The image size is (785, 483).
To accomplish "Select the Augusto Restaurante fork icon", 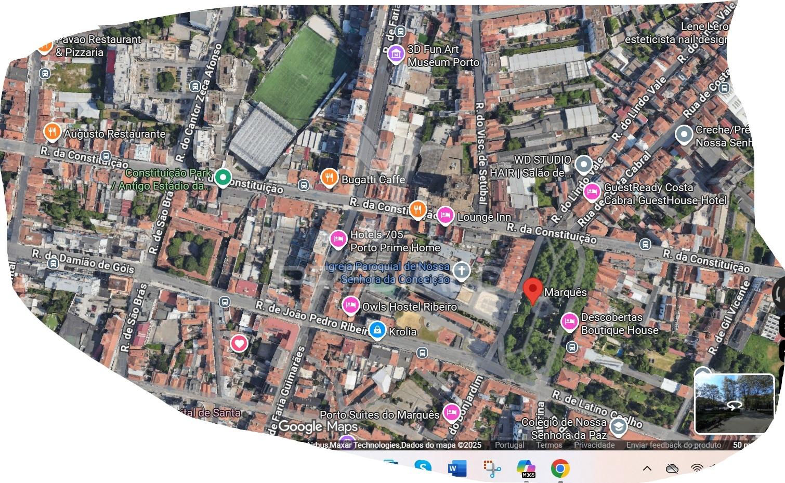I will pyautogui.click(x=51, y=132).
